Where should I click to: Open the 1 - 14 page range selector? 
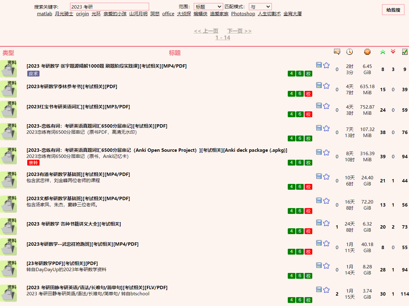tap(223, 38)
